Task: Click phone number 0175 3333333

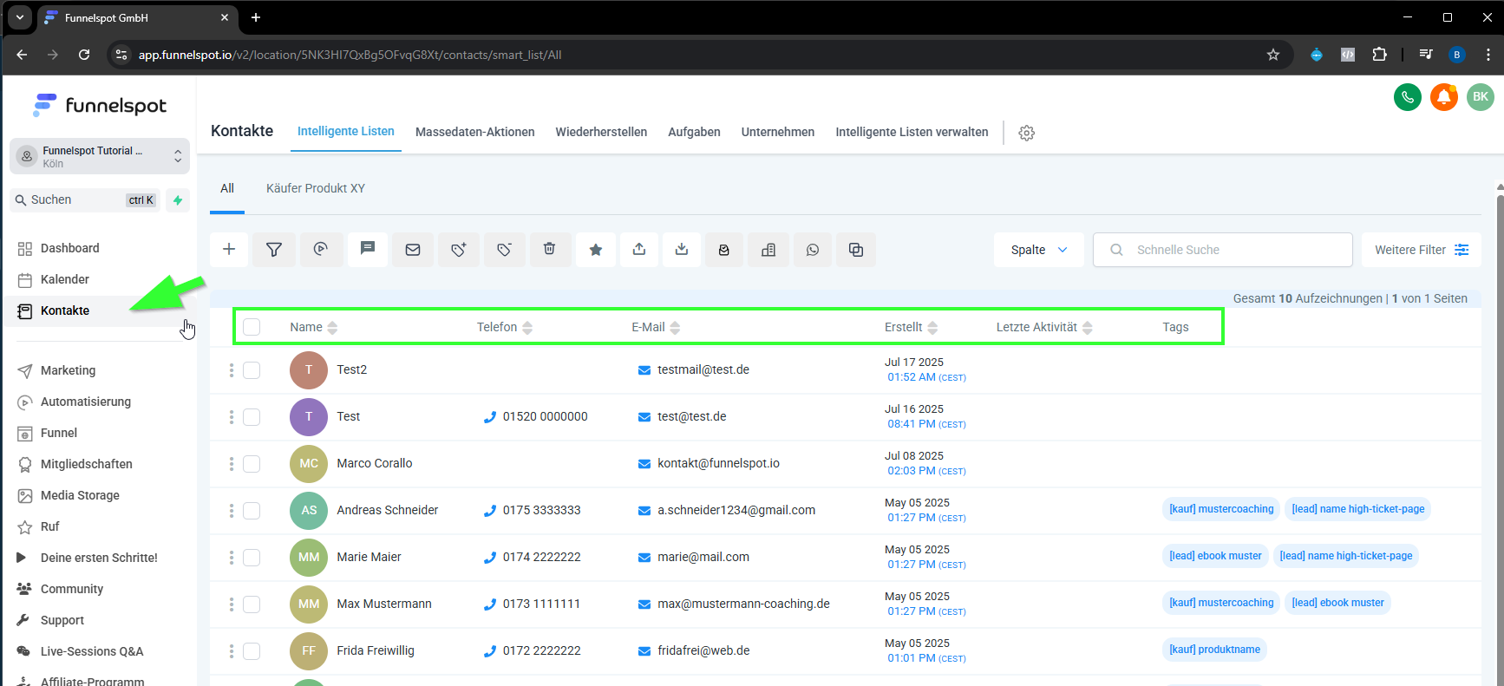Action: (x=541, y=510)
